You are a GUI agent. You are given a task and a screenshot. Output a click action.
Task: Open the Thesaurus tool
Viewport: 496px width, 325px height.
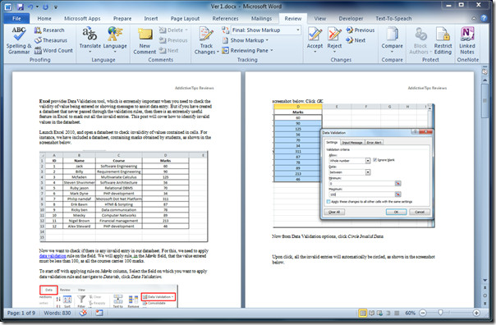(51, 40)
